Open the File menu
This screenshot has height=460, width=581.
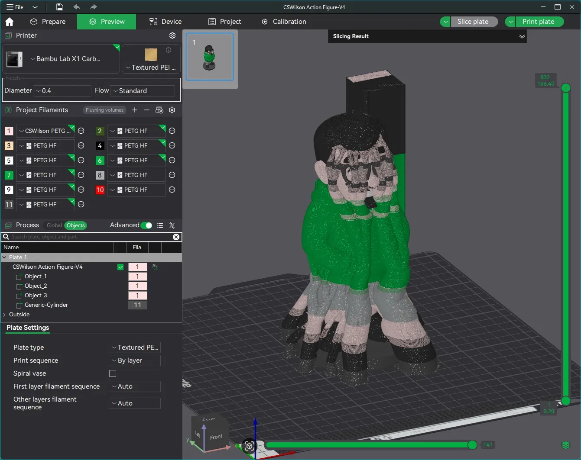point(15,7)
